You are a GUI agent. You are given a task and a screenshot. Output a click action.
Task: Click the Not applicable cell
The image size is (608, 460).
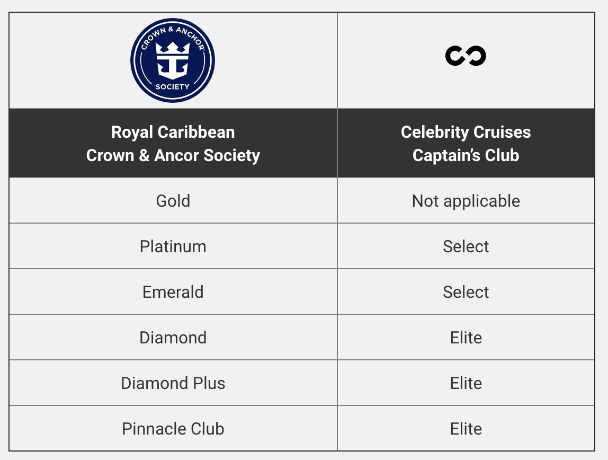pos(466,201)
